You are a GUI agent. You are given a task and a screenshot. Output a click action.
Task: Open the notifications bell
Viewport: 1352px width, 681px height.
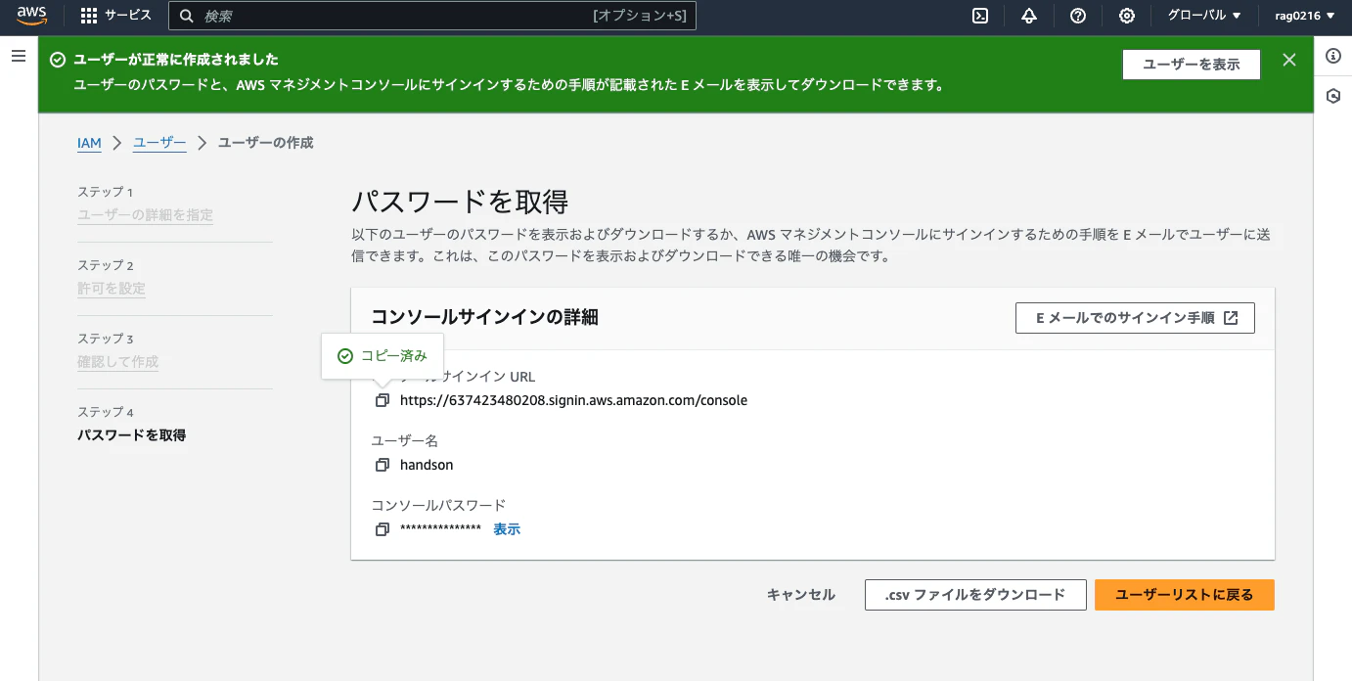pos(1028,16)
